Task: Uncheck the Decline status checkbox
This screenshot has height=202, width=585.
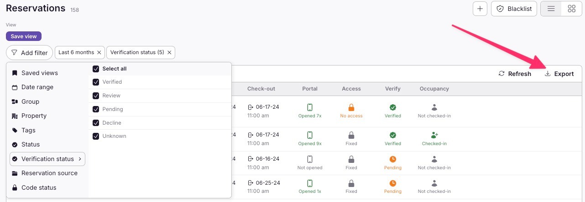Action: pyautogui.click(x=96, y=123)
